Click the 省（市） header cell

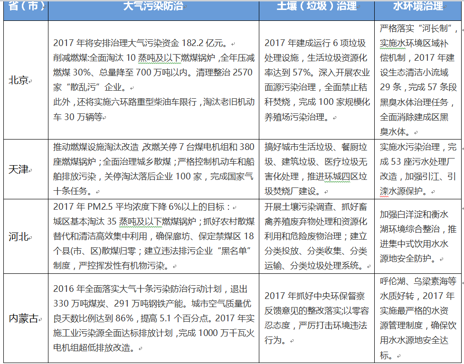[x=26, y=7]
